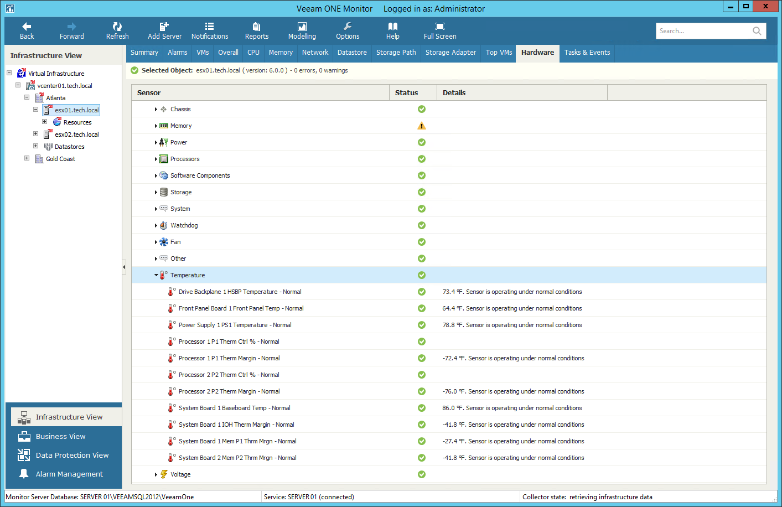
Task: Click the Datastores node icon
Action: (x=48, y=147)
